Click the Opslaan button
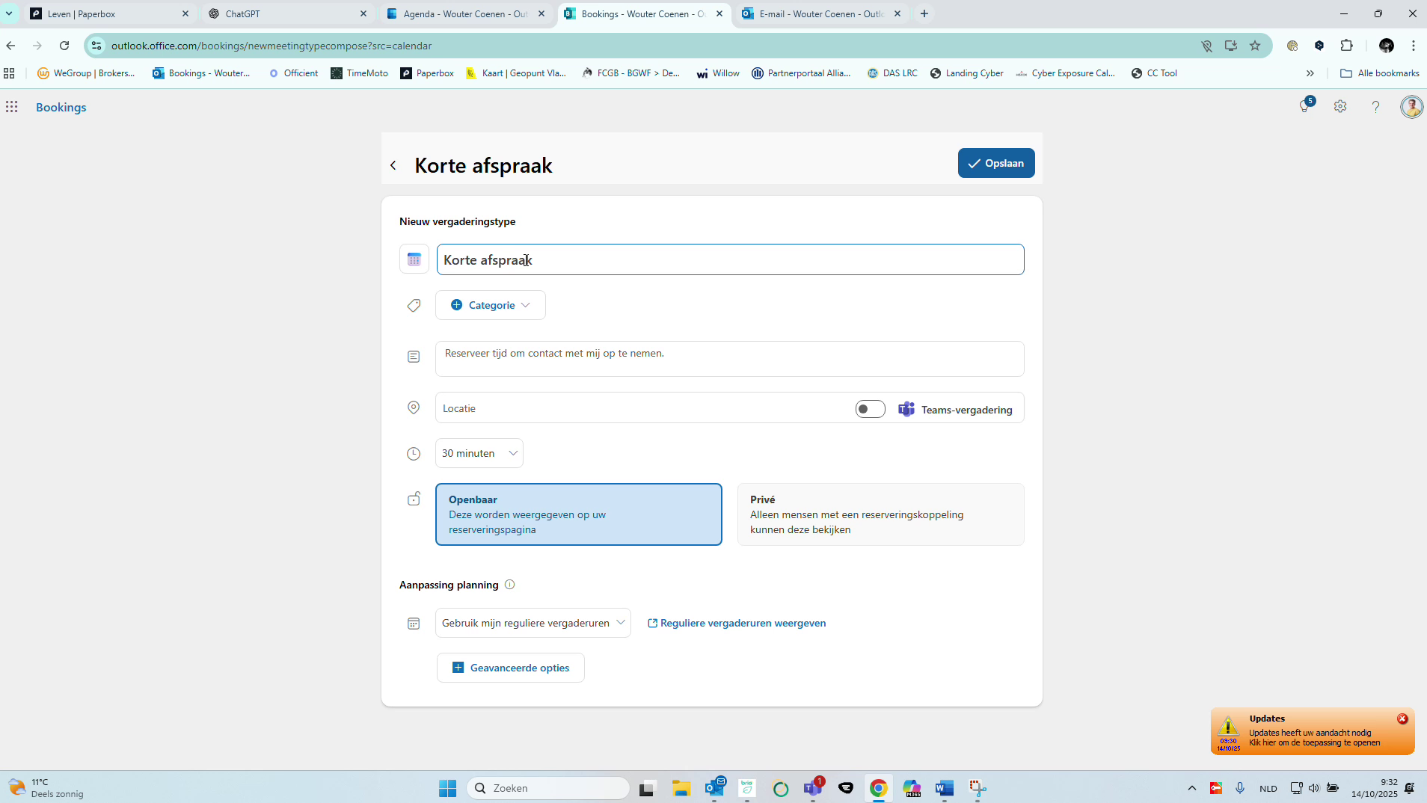1427x803 pixels. click(x=996, y=162)
